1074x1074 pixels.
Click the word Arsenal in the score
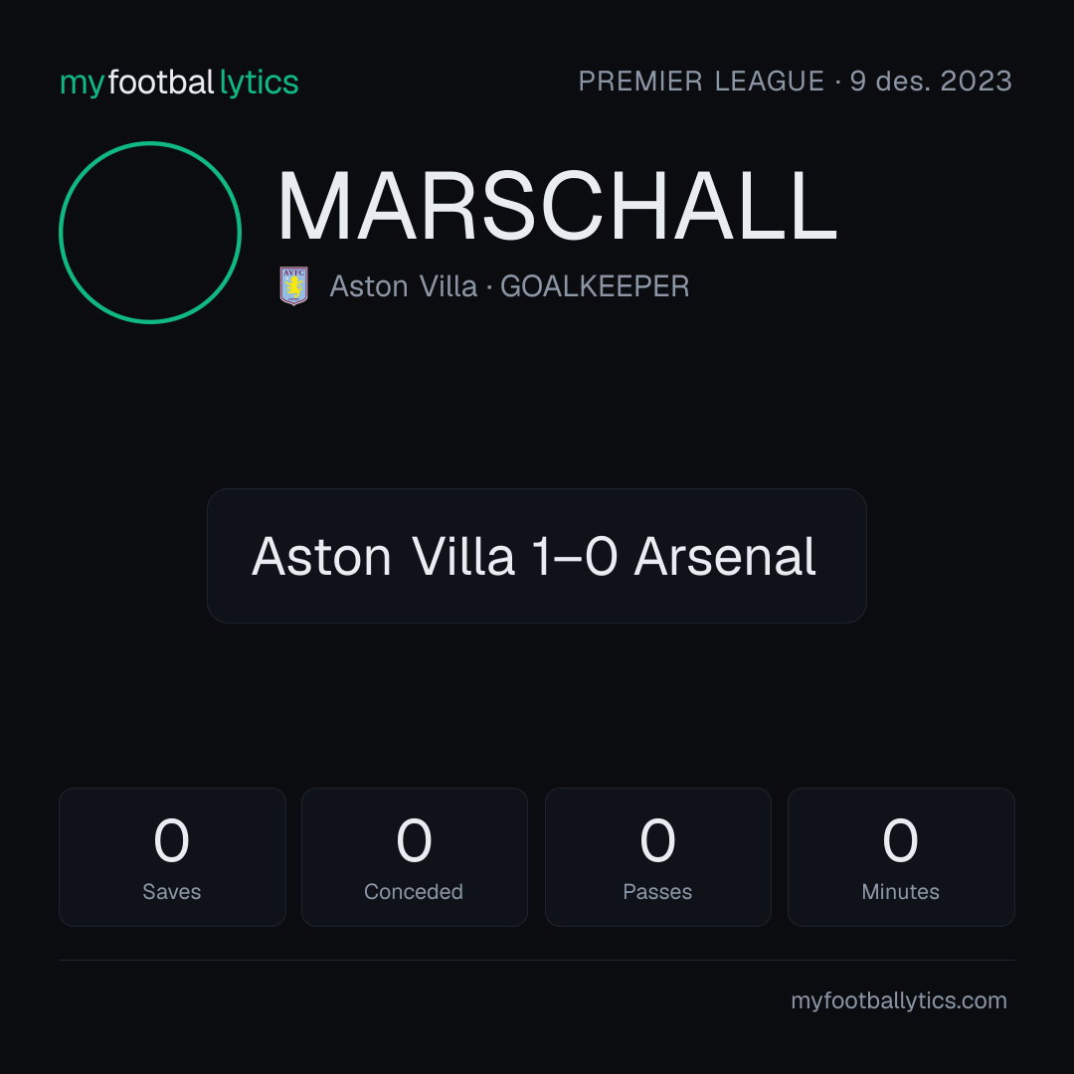(x=725, y=556)
